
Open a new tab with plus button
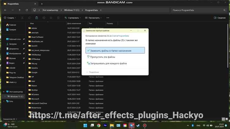42,4
